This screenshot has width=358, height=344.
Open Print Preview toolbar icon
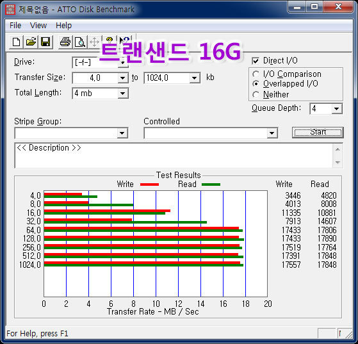(x=80, y=42)
